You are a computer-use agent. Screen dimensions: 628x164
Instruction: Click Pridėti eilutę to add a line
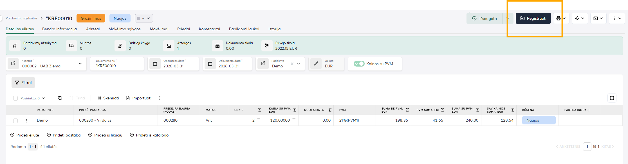click(25, 135)
